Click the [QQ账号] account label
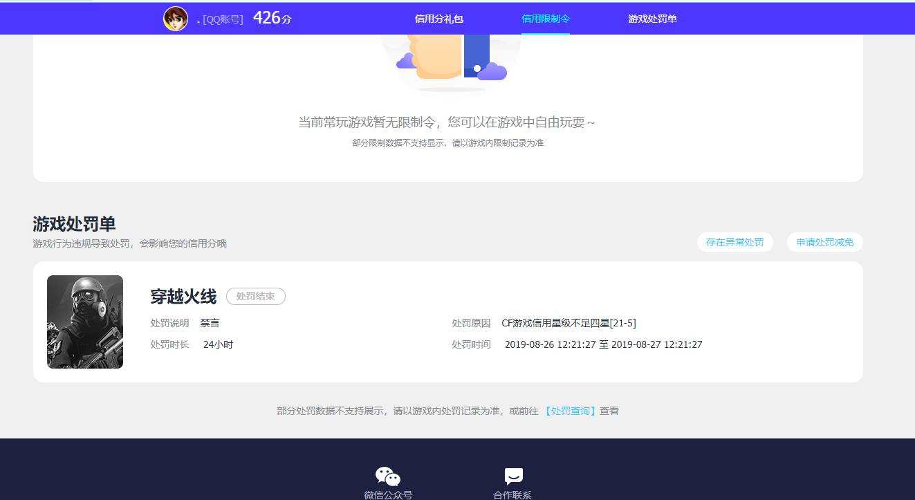 coord(223,19)
